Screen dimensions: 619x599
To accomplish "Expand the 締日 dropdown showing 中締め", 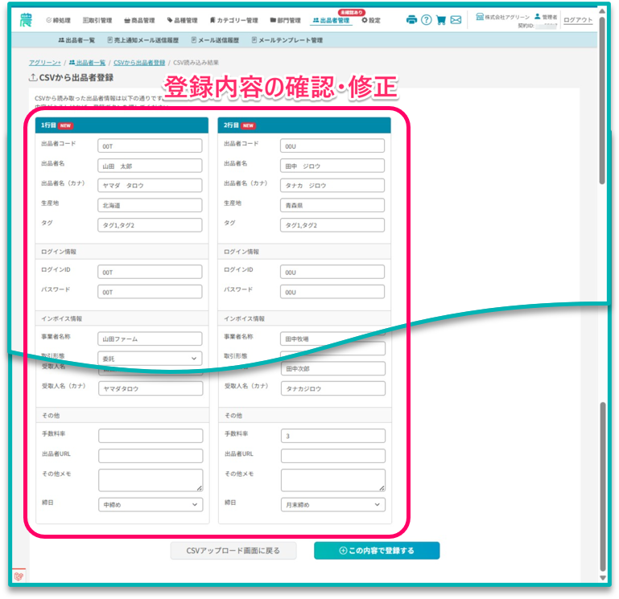I will pyautogui.click(x=151, y=505).
